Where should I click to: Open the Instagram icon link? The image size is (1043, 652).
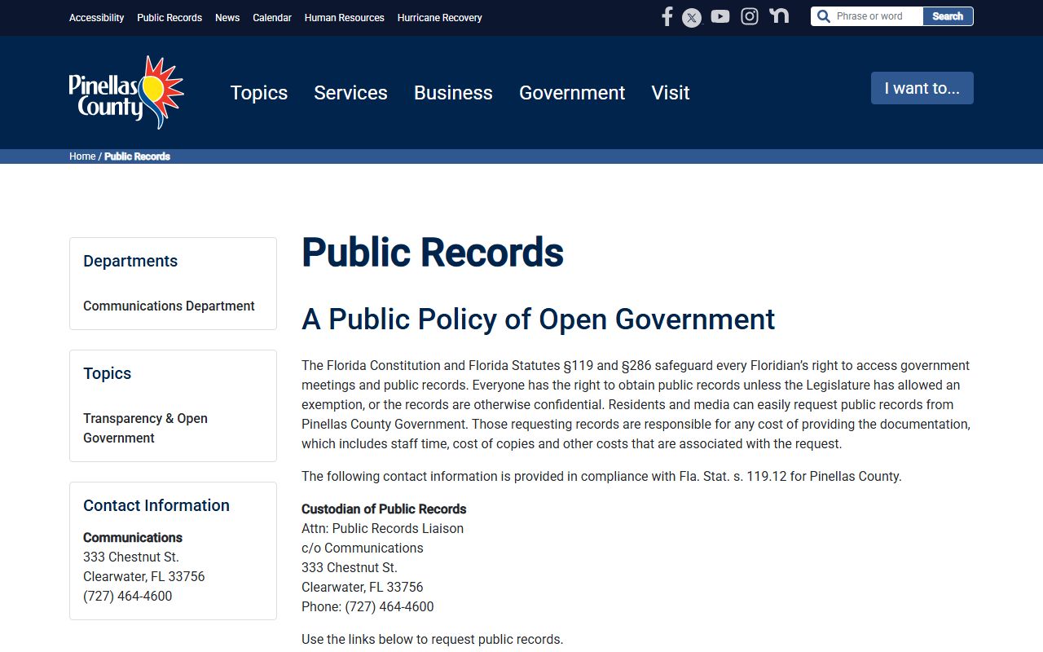coord(750,16)
